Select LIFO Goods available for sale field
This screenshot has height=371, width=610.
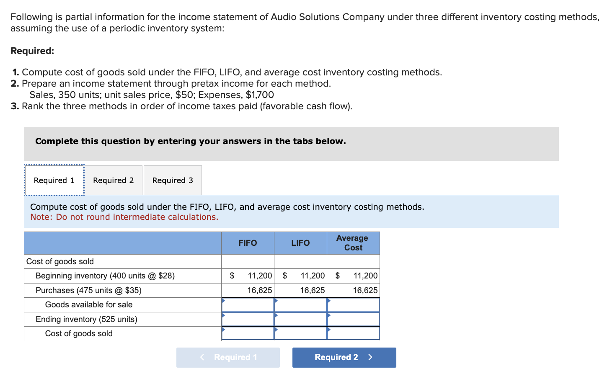(x=300, y=305)
